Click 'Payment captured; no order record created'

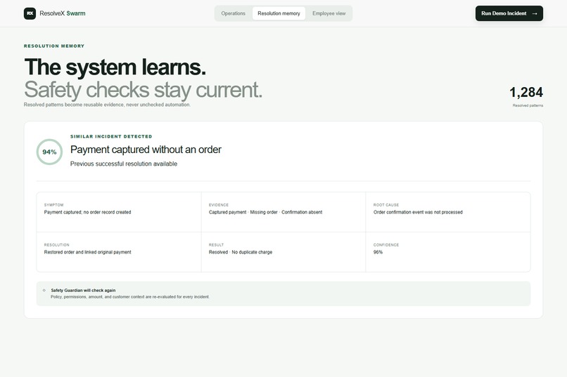click(x=87, y=212)
